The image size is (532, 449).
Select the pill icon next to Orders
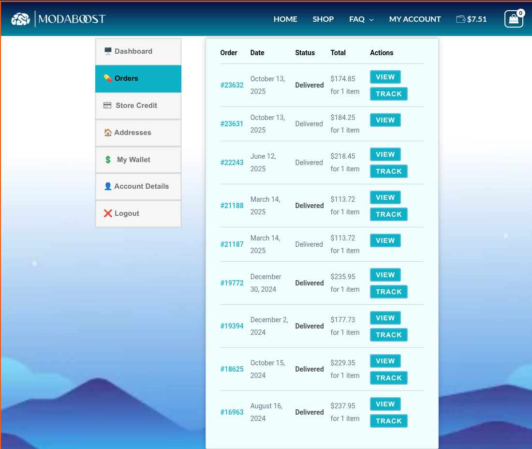pos(107,77)
